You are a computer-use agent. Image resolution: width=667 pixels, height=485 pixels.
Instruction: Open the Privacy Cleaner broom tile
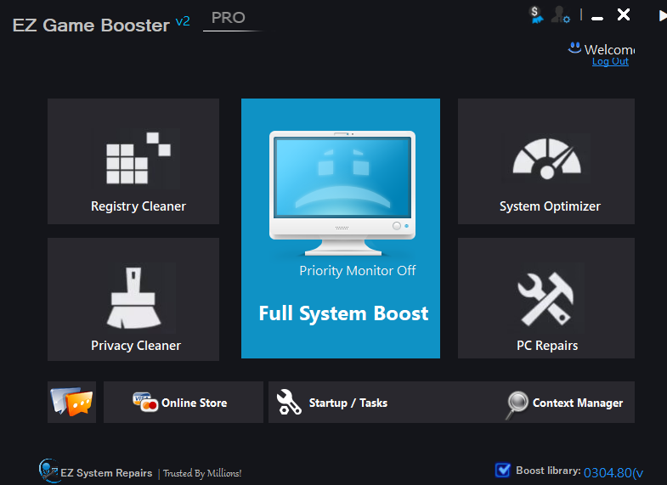pos(133,299)
